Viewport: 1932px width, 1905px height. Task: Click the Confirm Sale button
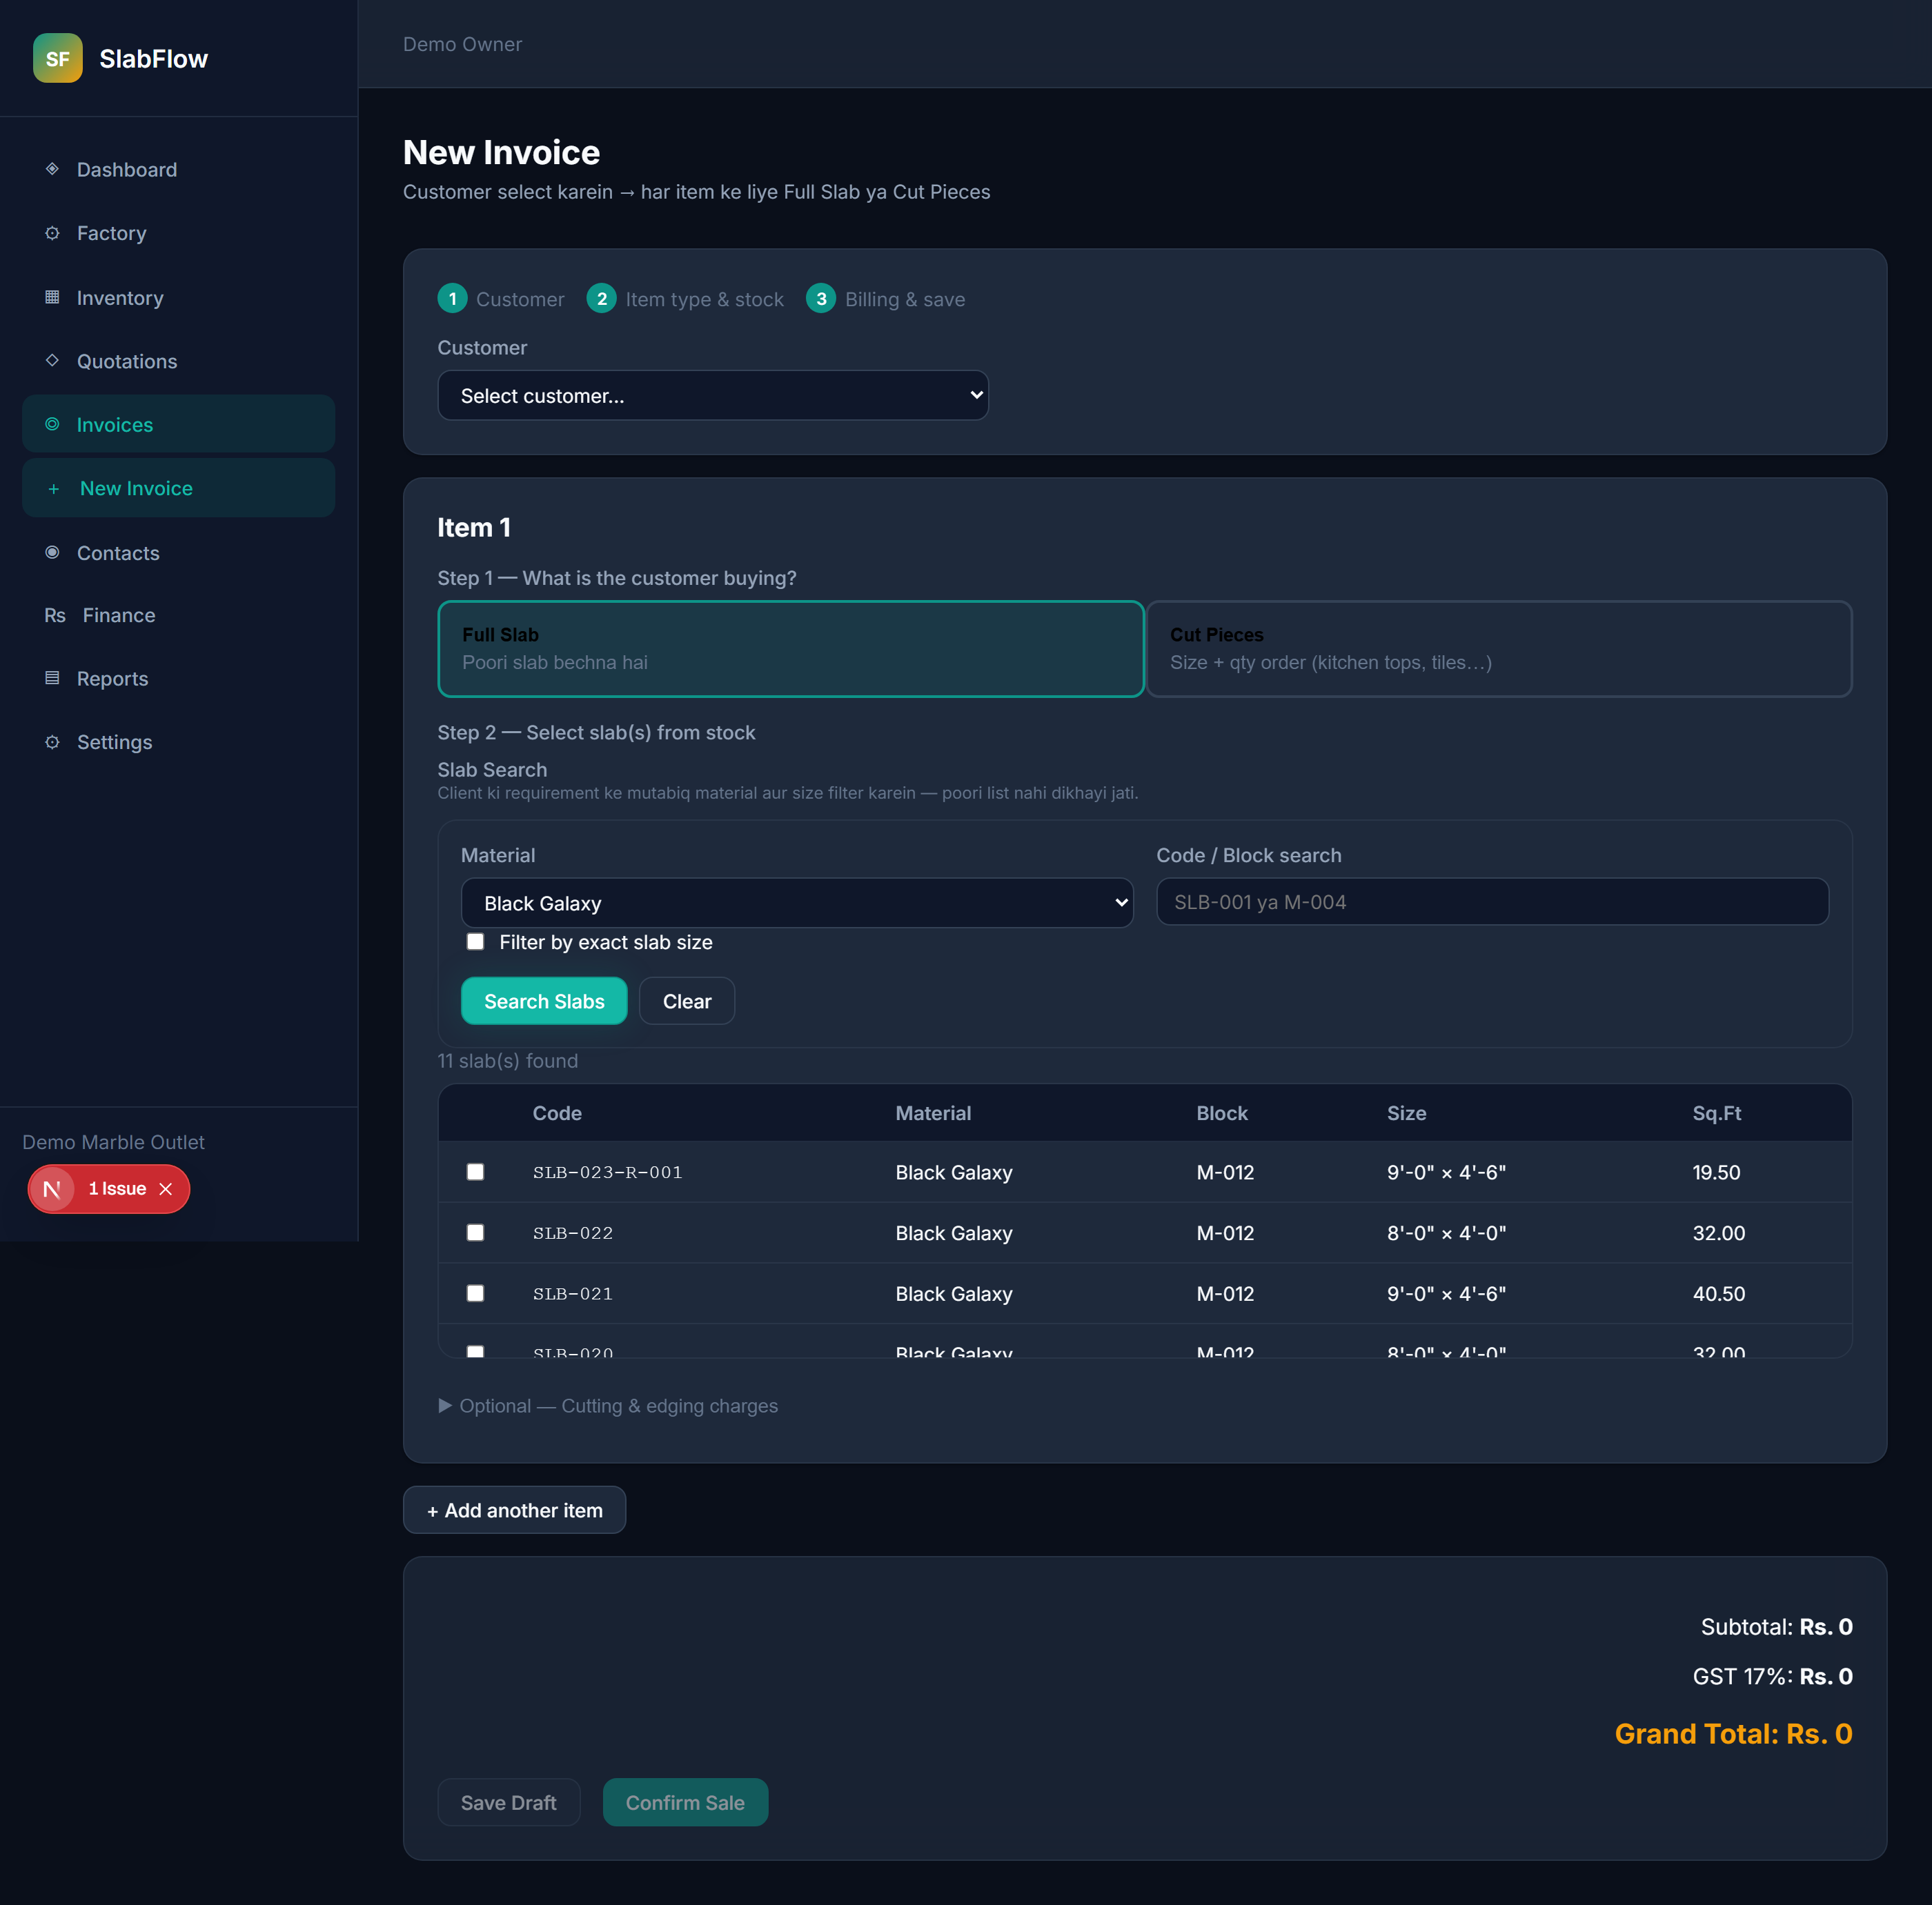click(685, 1803)
